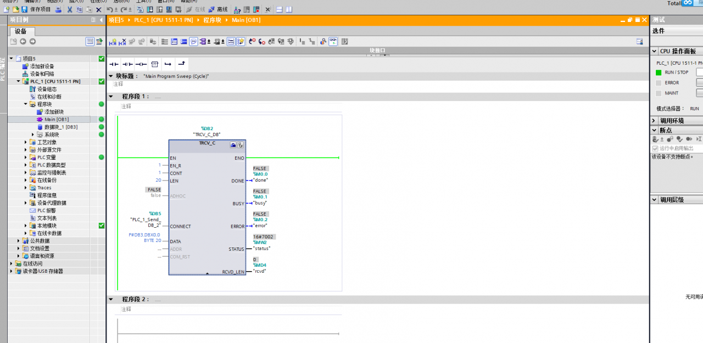Insert a normally open contact
The image size is (703, 343).
[x=114, y=64]
